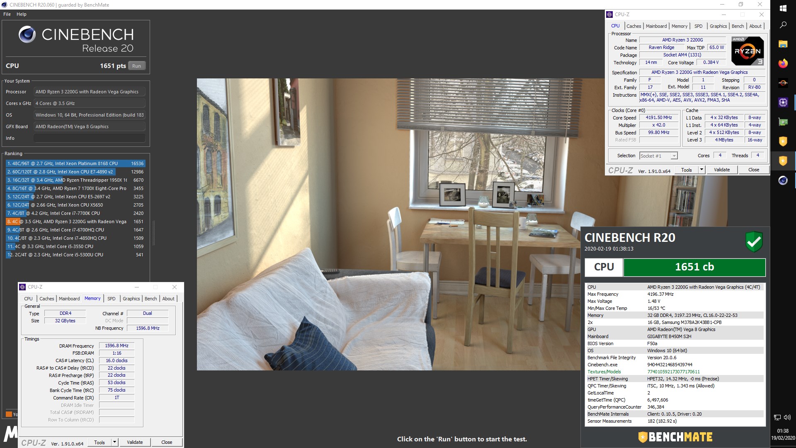Open Bench tab in top-right CPU-Z
Screen dimensions: 796x448
[738, 26]
